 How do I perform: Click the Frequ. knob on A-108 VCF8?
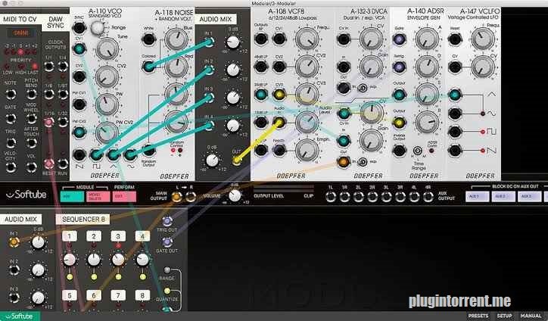coord(307,39)
